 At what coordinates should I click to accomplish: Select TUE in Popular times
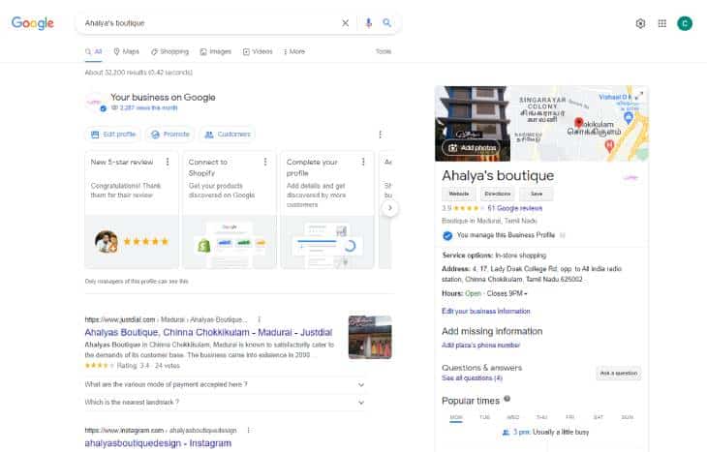[484, 417]
